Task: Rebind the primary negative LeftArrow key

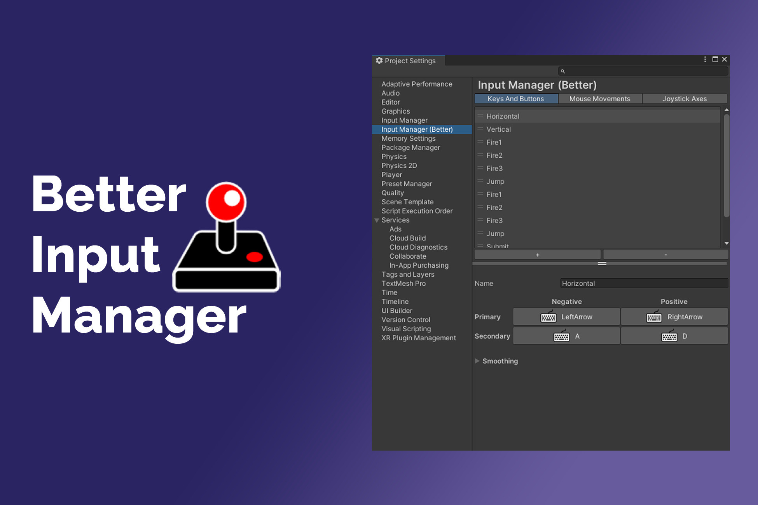Action: coord(566,317)
